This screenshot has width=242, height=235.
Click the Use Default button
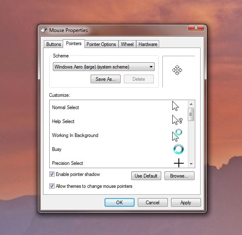click(146, 176)
